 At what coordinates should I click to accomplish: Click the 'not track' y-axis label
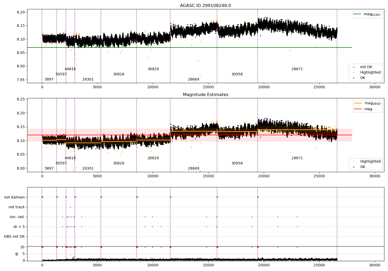pyautogui.click(x=17, y=207)
